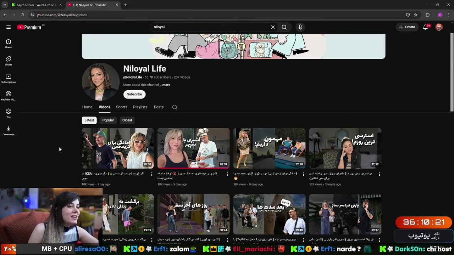Open the Chrome profile avatar
This screenshot has height=255, width=454.
click(x=440, y=15)
